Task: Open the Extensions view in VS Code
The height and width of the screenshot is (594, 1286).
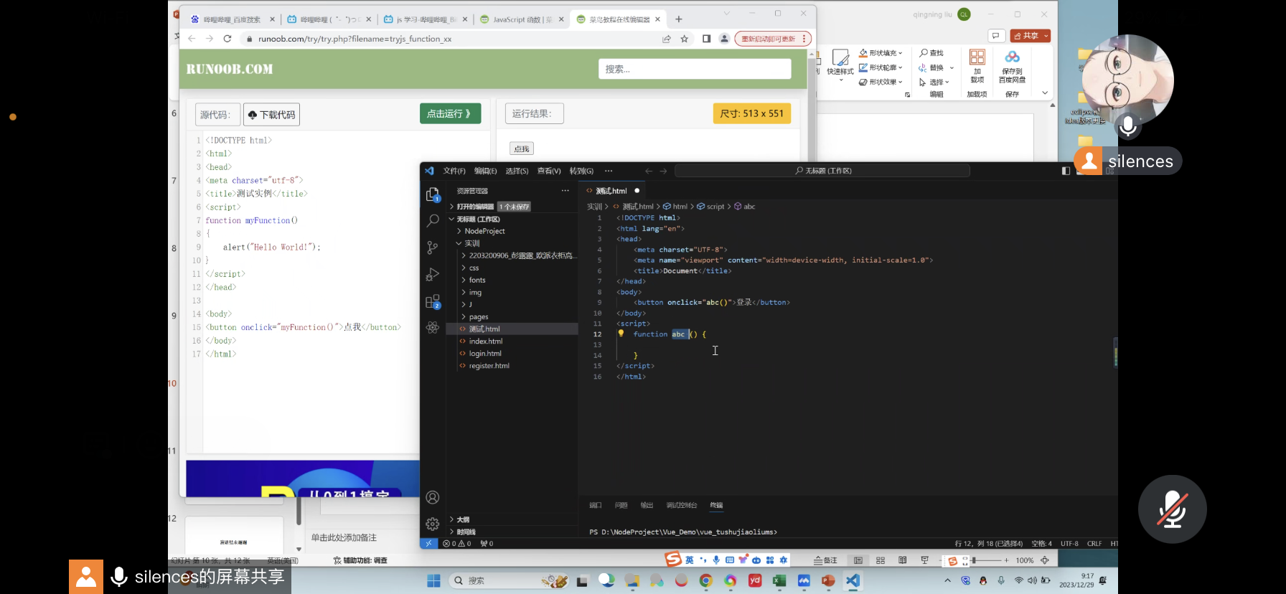Action: [433, 301]
